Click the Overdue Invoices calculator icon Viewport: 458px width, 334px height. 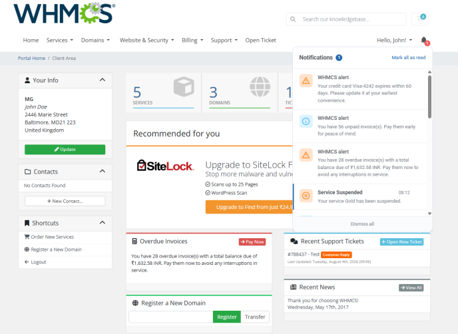[x=134, y=241]
